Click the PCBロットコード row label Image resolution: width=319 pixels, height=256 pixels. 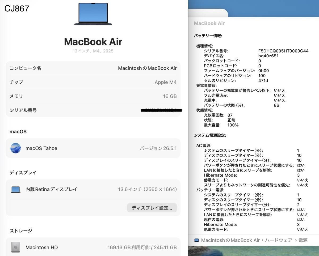(220, 66)
